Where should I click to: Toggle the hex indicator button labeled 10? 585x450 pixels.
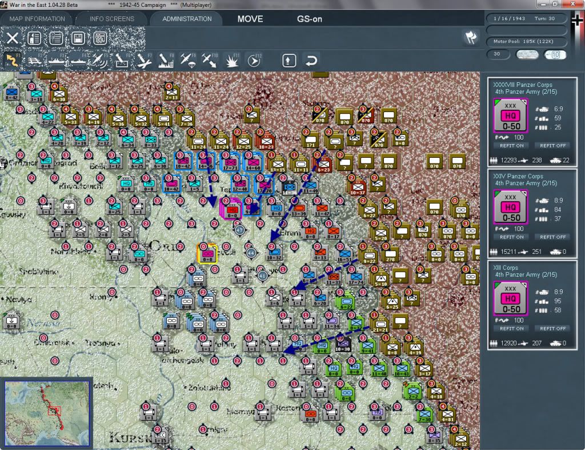point(555,54)
